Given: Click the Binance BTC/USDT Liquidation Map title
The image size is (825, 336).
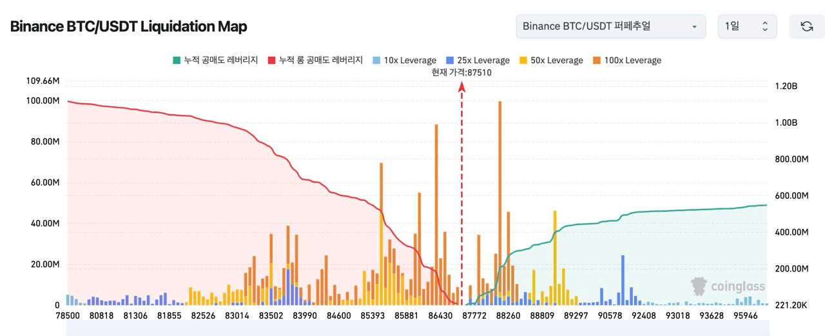Looking at the screenshot, I should point(128,26).
